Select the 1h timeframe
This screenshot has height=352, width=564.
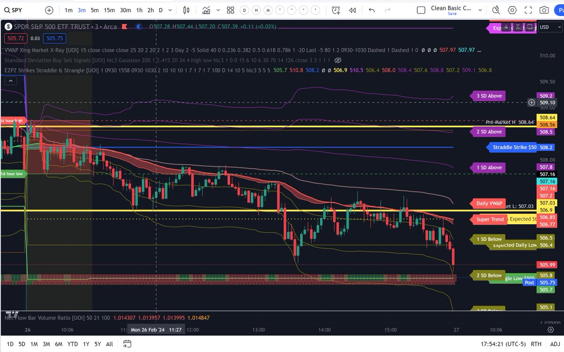(x=140, y=10)
